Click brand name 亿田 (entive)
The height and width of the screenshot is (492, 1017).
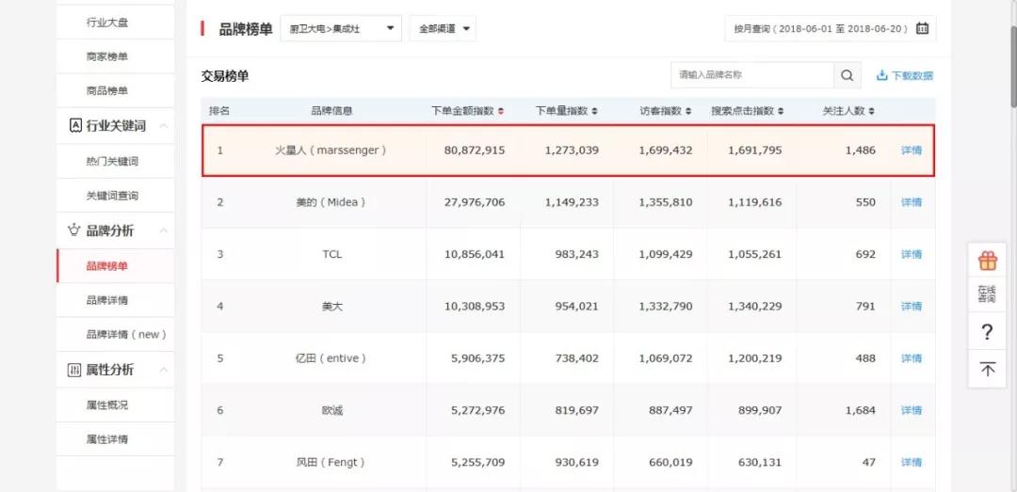pos(331,357)
